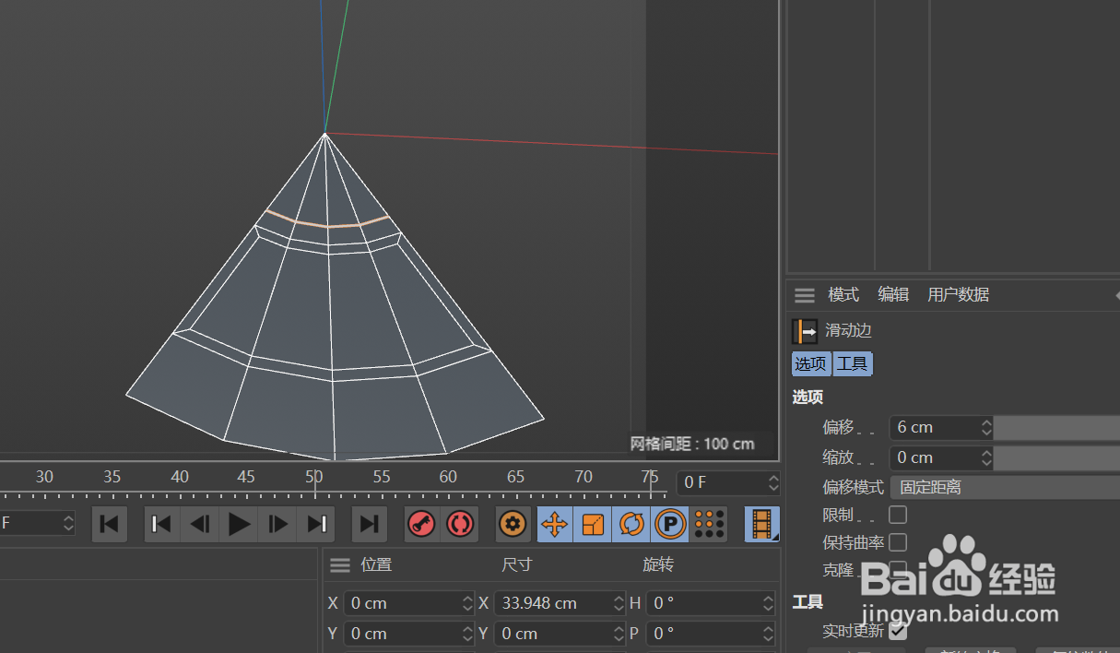Toggle rotation keyframe recording icon
This screenshot has width=1120, height=653.
[631, 524]
